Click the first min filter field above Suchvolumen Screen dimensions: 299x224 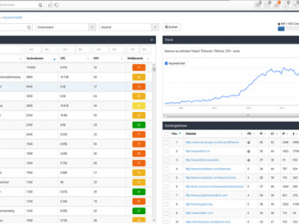34,50
